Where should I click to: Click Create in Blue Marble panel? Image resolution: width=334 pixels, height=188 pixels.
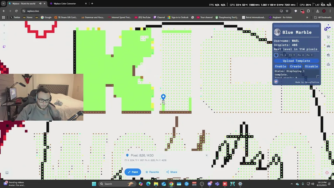[x=296, y=66]
